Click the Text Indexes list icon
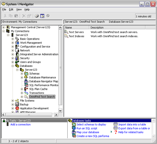Image resolution: width=157 pixels, height=144 pixels. click(x=66, y=36)
